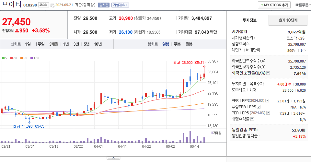Click the arrow beside 동일업종 PER

[258, 130]
